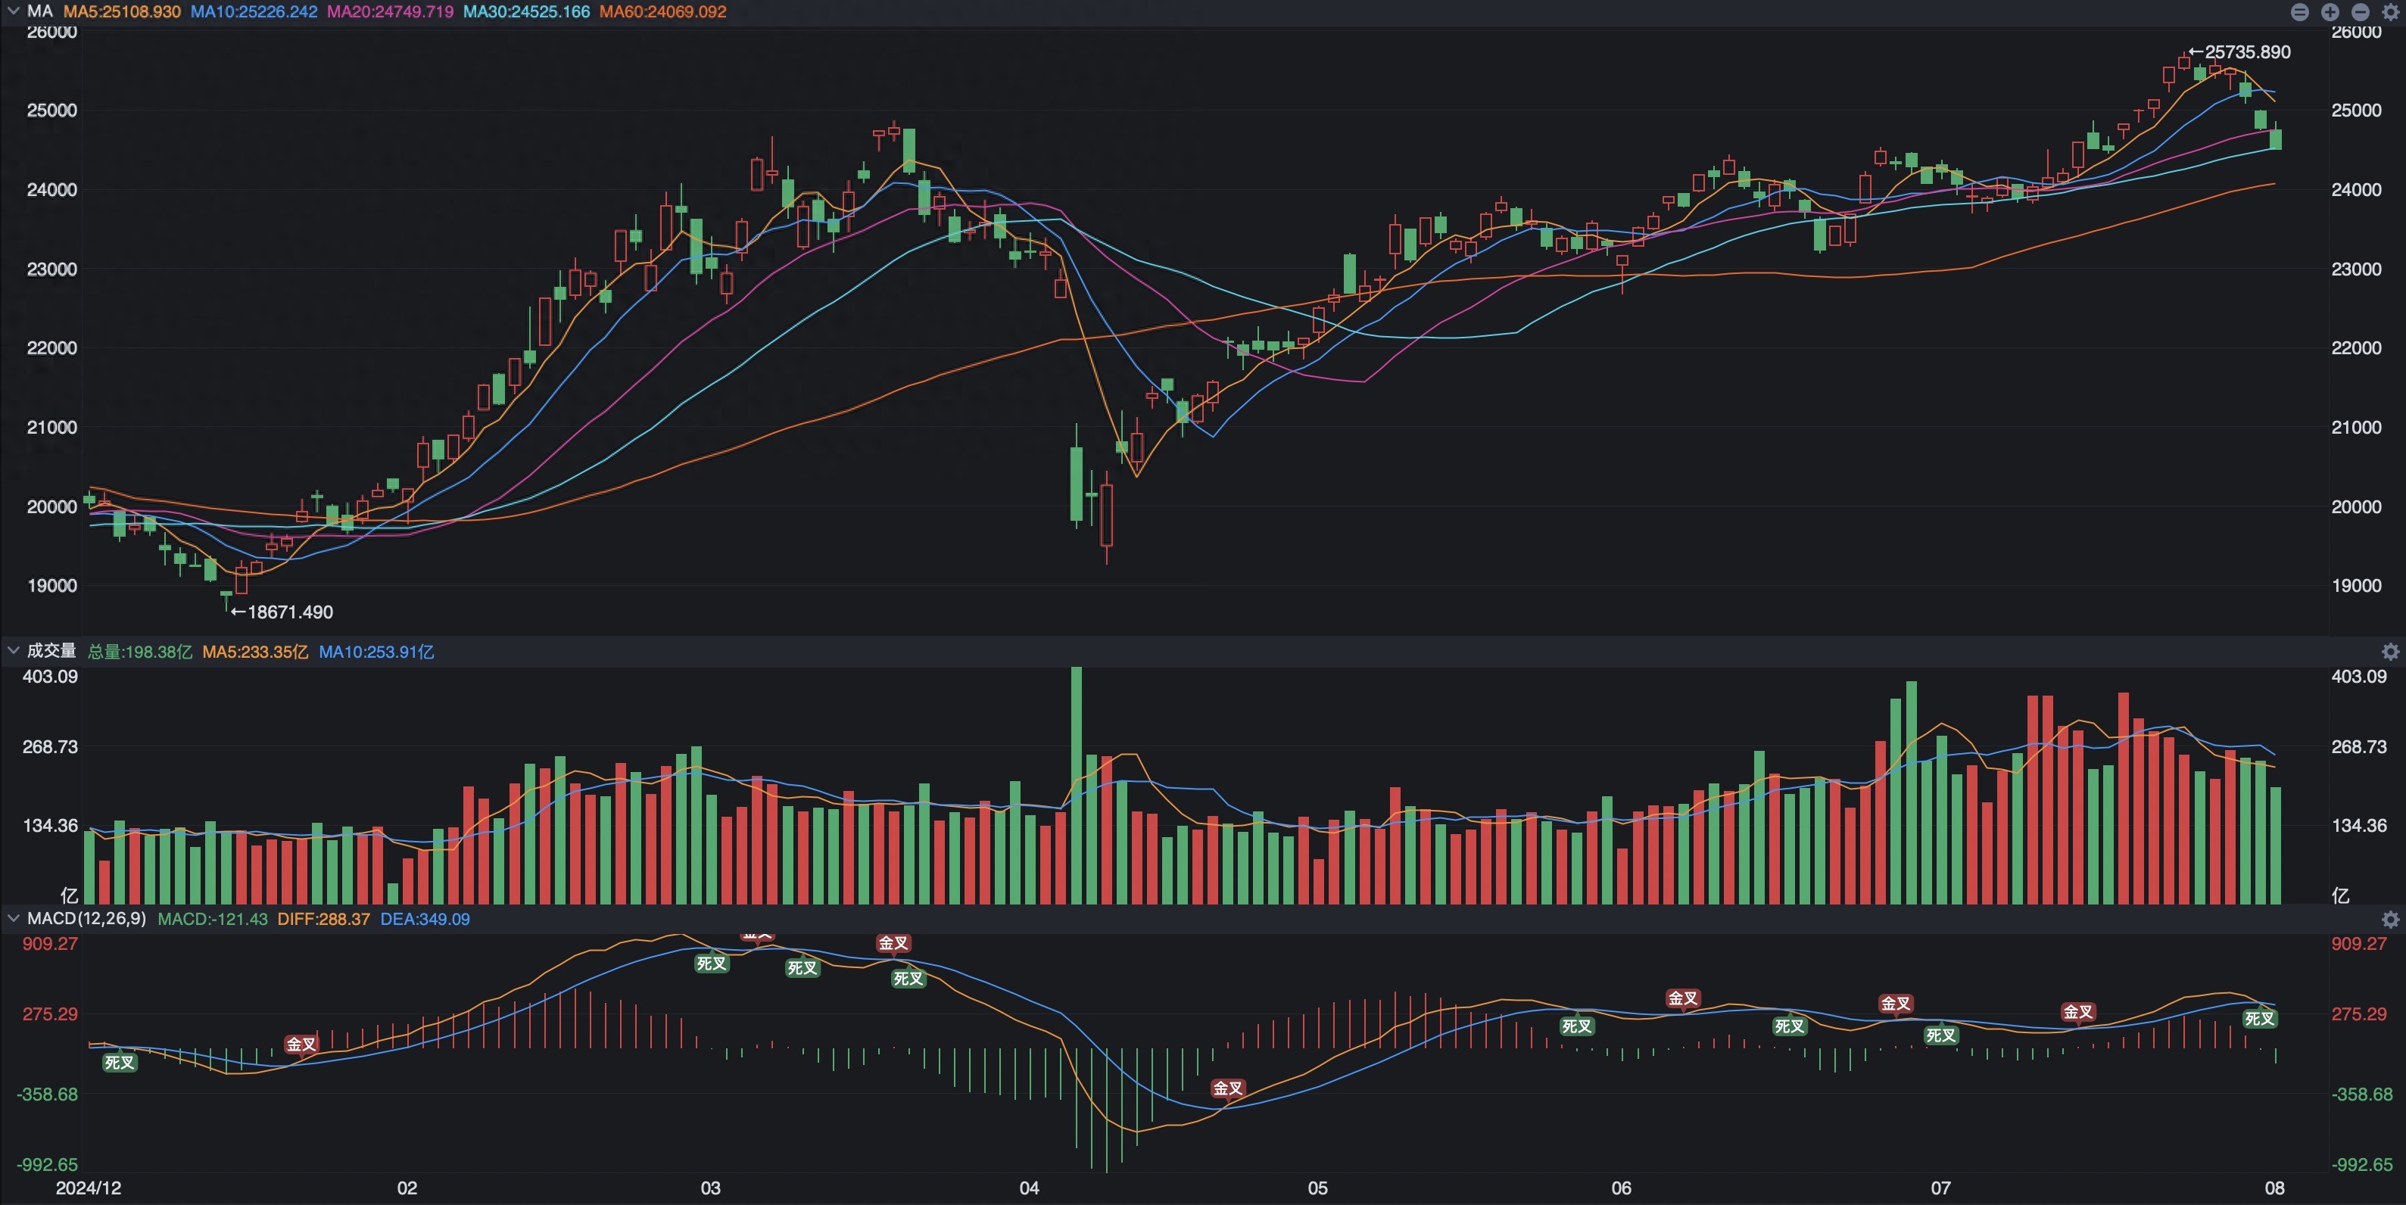This screenshot has height=1205, width=2406.
Task: Open the MACD panel settings gear
Action: click(x=2390, y=919)
